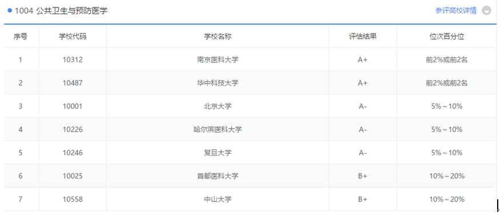Click B+ result for 首都医科大学
Screen dimensions: 500x213
click(363, 176)
